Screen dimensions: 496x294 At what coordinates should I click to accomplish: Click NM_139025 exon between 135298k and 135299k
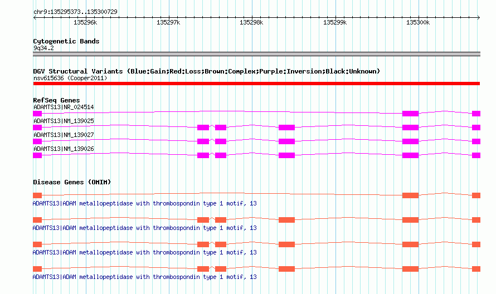click(x=286, y=128)
